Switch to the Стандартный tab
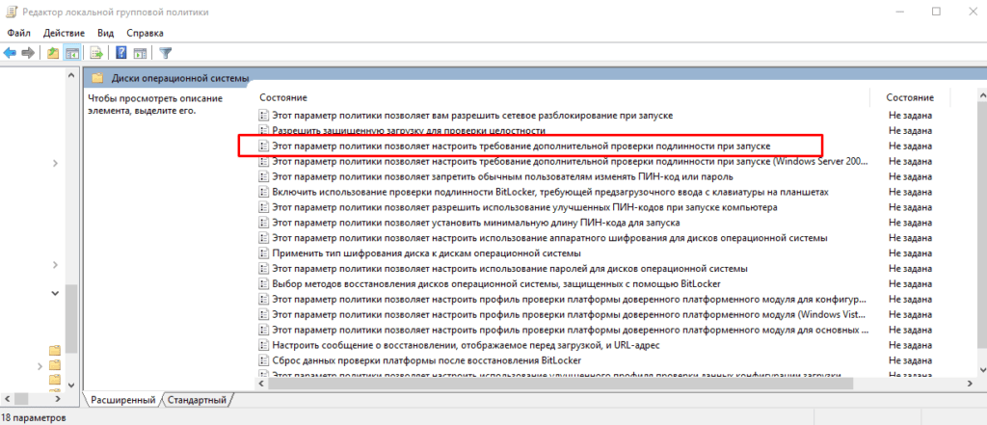Screen dimensions: 987x425 [x=197, y=399]
